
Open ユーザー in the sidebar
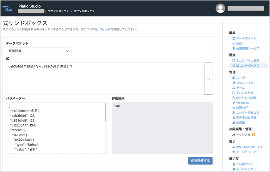pyautogui.click(x=242, y=78)
